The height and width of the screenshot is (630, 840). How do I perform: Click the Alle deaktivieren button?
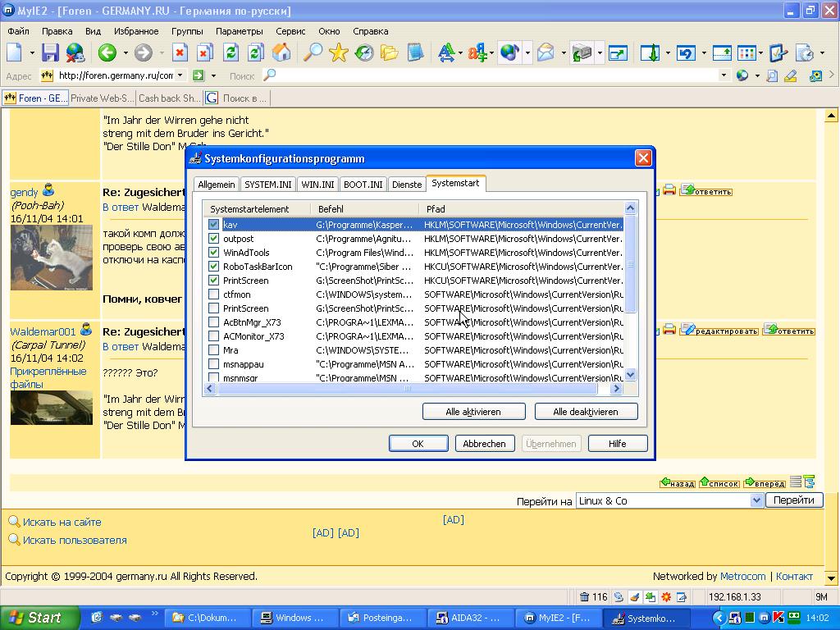tap(586, 412)
